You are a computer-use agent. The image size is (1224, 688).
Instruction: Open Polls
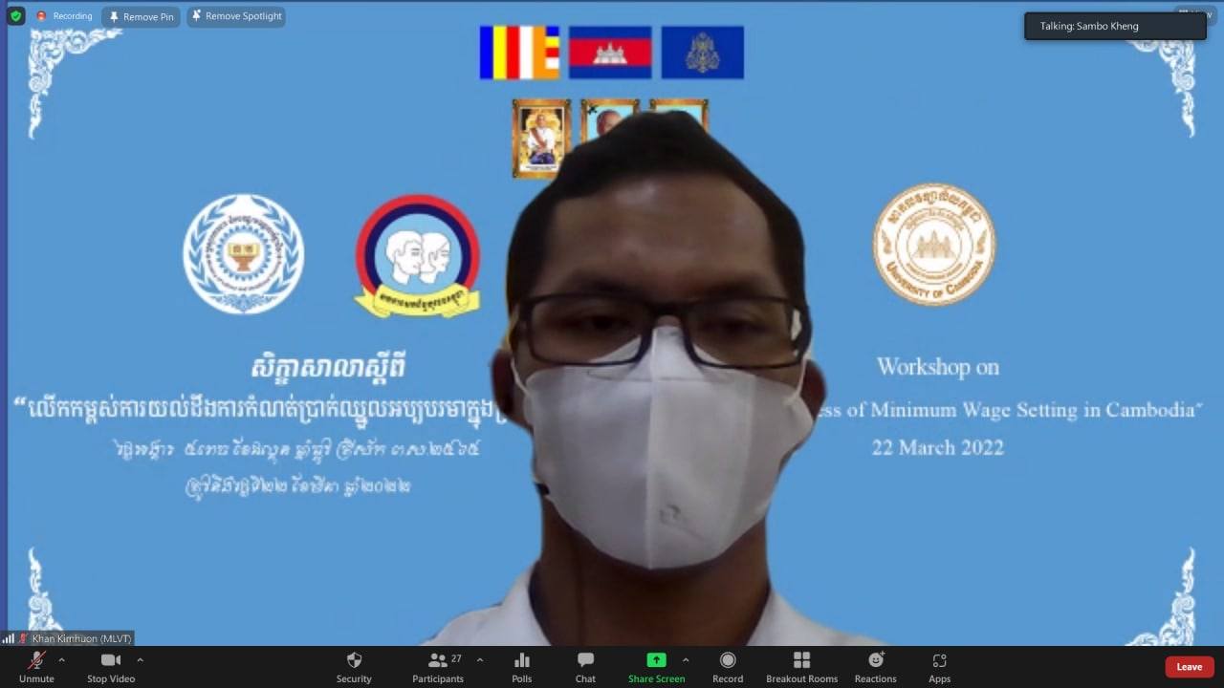click(x=521, y=666)
